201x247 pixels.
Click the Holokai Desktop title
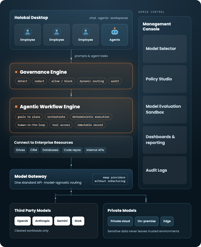[x=31, y=18]
